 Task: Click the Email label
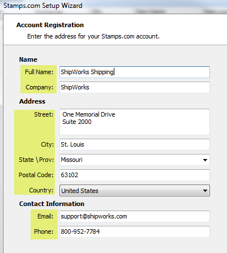click(45, 216)
